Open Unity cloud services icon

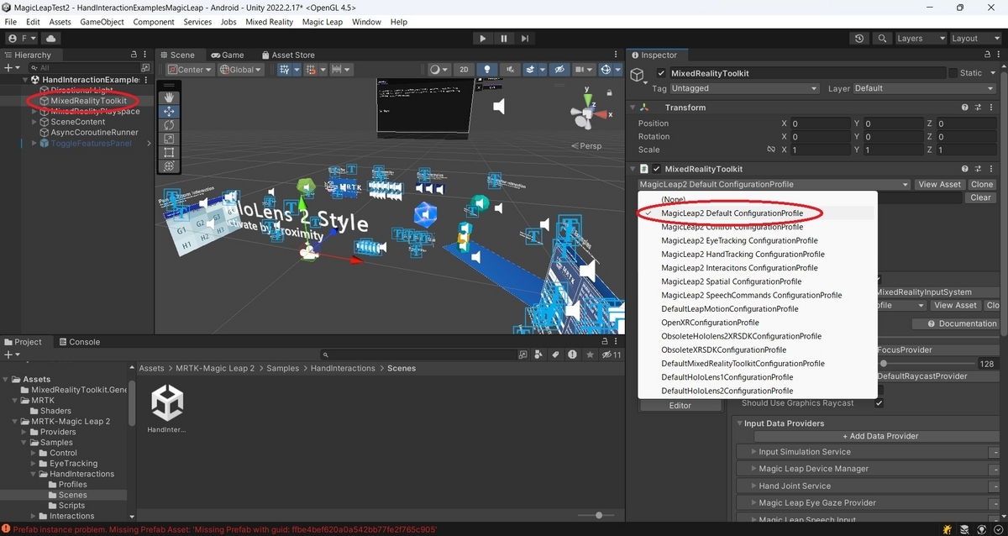(51, 39)
